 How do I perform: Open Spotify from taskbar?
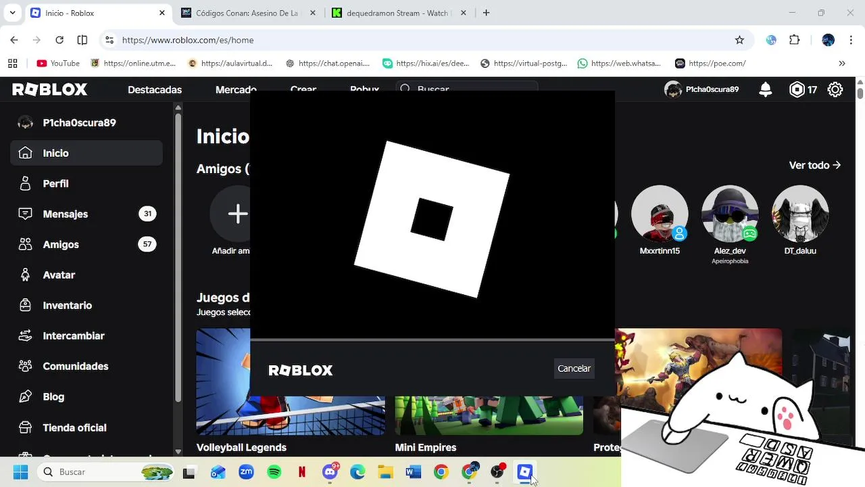pos(274,472)
